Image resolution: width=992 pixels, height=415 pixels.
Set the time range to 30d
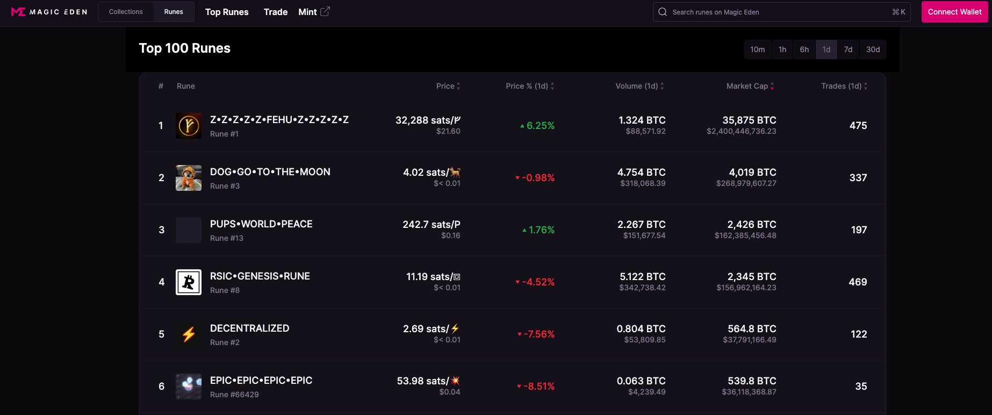point(873,49)
